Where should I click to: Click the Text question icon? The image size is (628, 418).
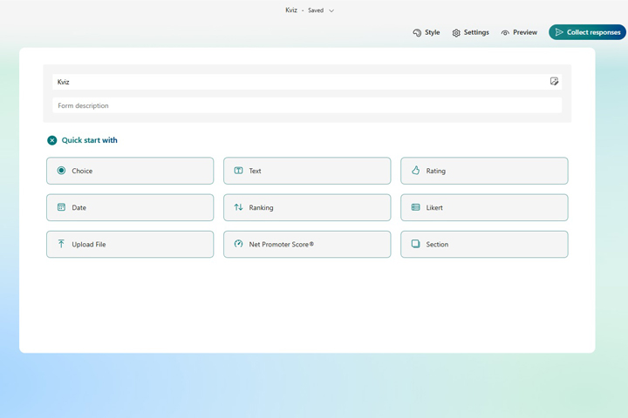pyautogui.click(x=238, y=171)
